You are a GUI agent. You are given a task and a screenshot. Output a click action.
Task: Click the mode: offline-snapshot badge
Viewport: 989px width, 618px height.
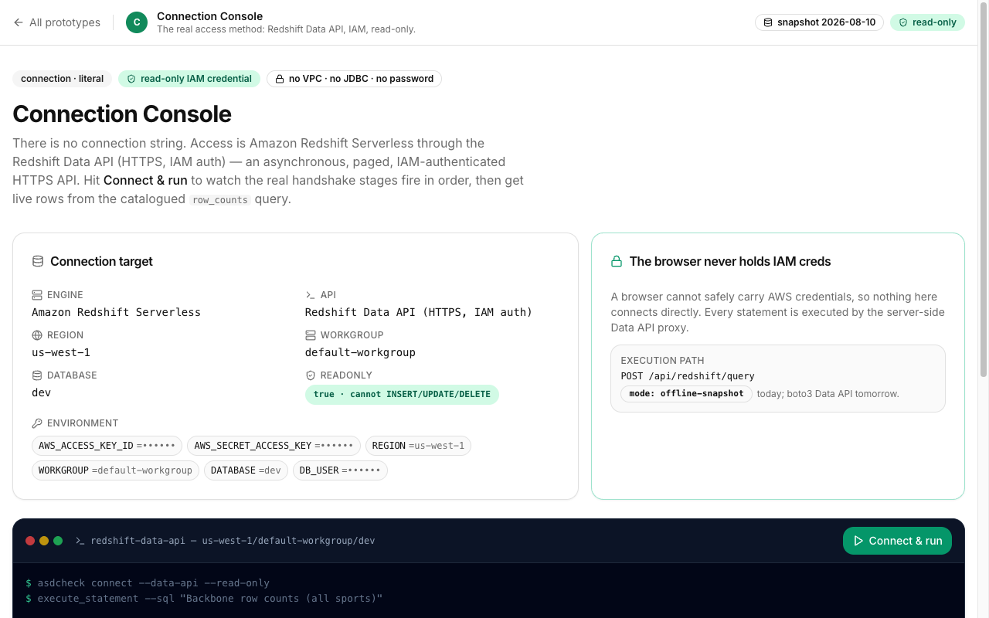[686, 393]
